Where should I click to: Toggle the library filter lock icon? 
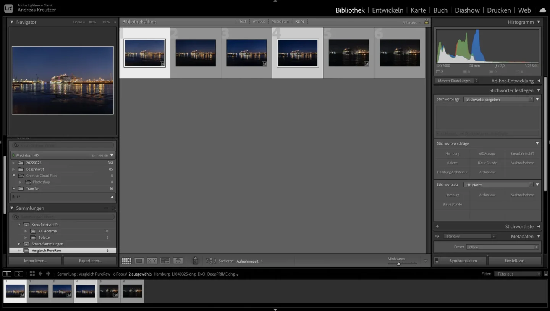[427, 22]
